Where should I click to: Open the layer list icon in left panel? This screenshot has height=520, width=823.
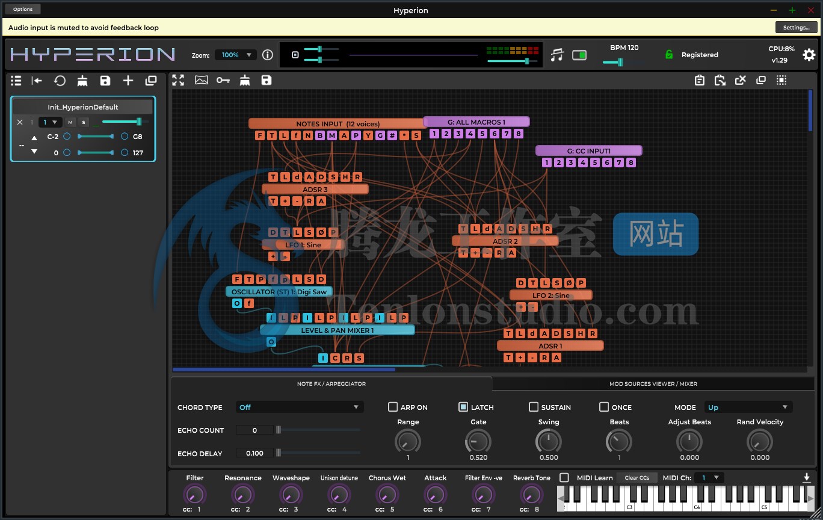click(x=16, y=81)
